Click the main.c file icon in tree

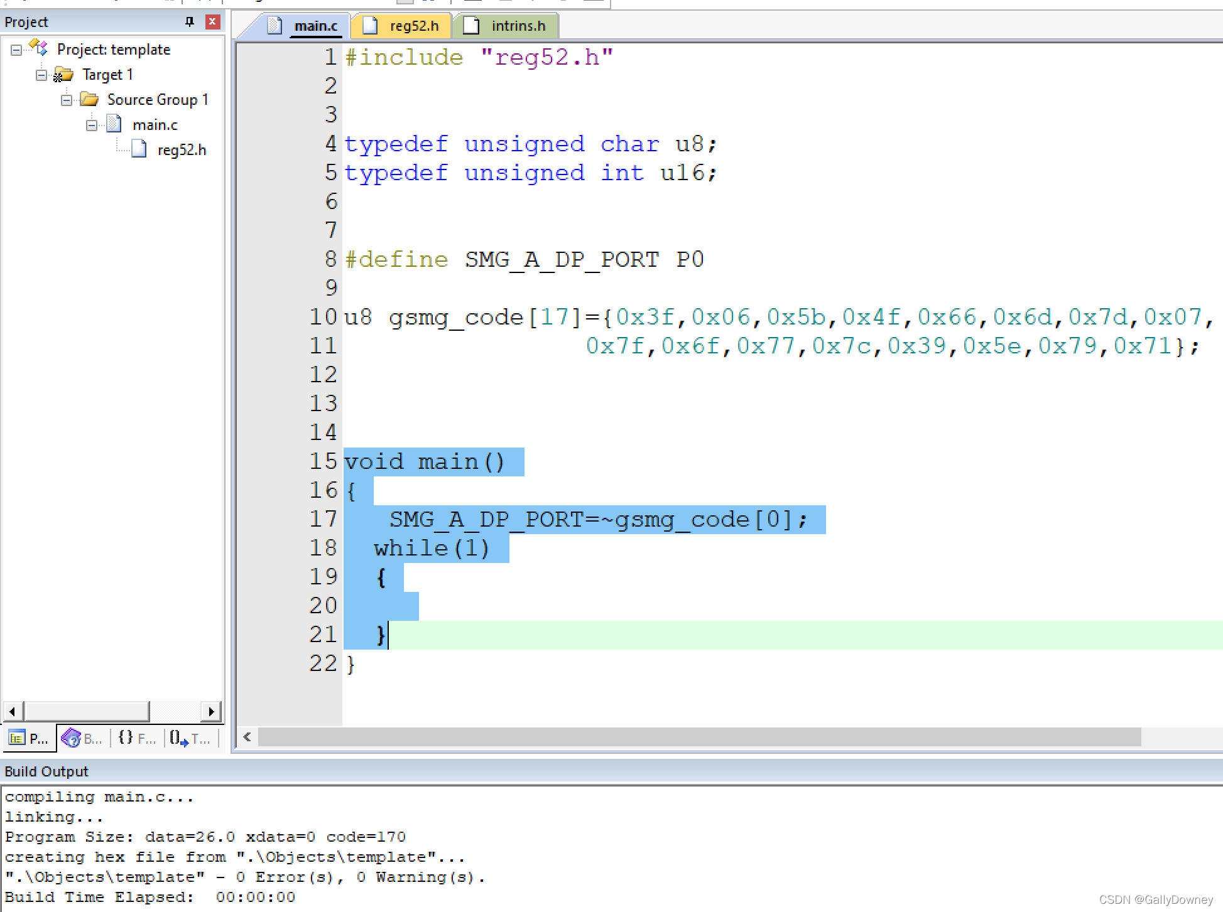pos(114,124)
